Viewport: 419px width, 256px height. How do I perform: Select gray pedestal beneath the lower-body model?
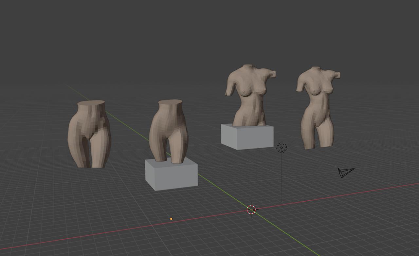pyautogui.click(x=172, y=177)
